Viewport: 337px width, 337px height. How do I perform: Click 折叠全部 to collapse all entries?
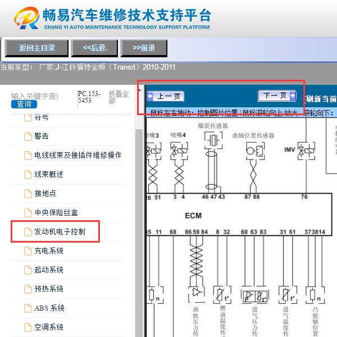(x=119, y=97)
